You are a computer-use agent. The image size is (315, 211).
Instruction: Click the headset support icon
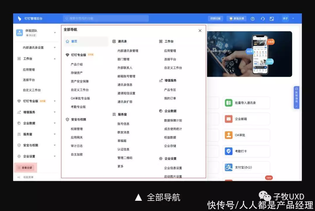click(262, 18)
